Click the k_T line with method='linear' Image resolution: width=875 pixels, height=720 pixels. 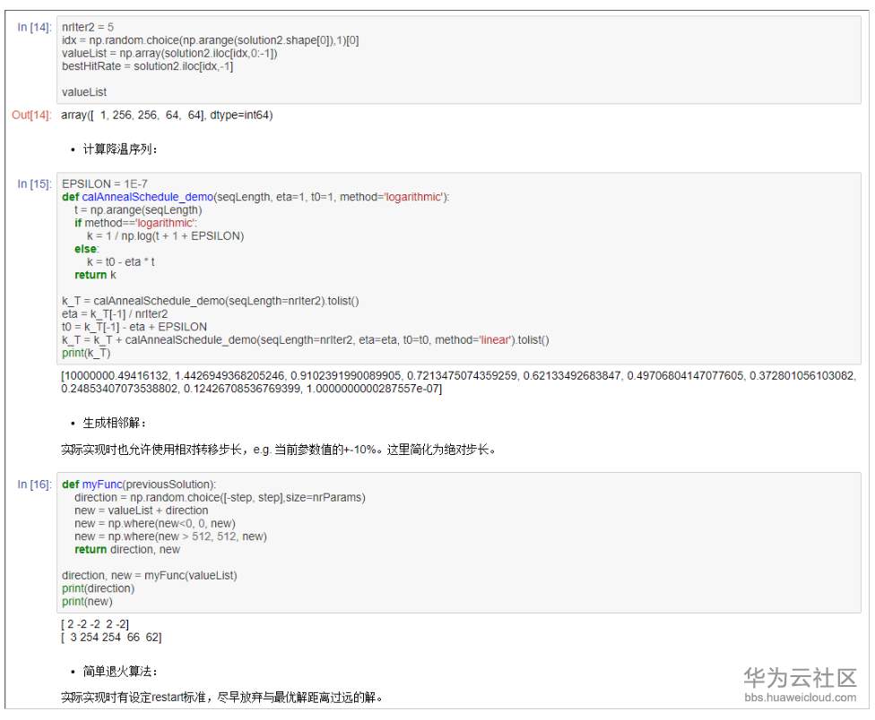[x=306, y=340]
